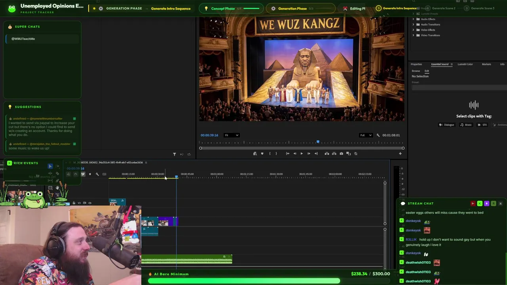
Task: Select the Selection arrow tool
Action: 50,166
